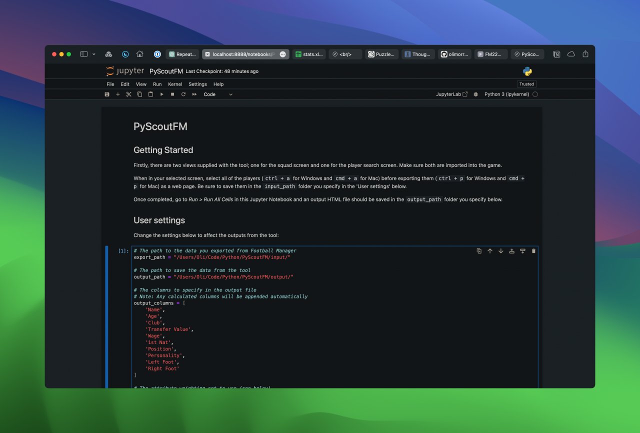This screenshot has height=433, width=640.
Task: Open the Edit menu
Action: tap(125, 84)
